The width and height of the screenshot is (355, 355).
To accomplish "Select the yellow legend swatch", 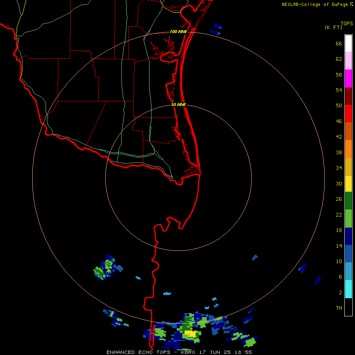I will click(x=348, y=184).
